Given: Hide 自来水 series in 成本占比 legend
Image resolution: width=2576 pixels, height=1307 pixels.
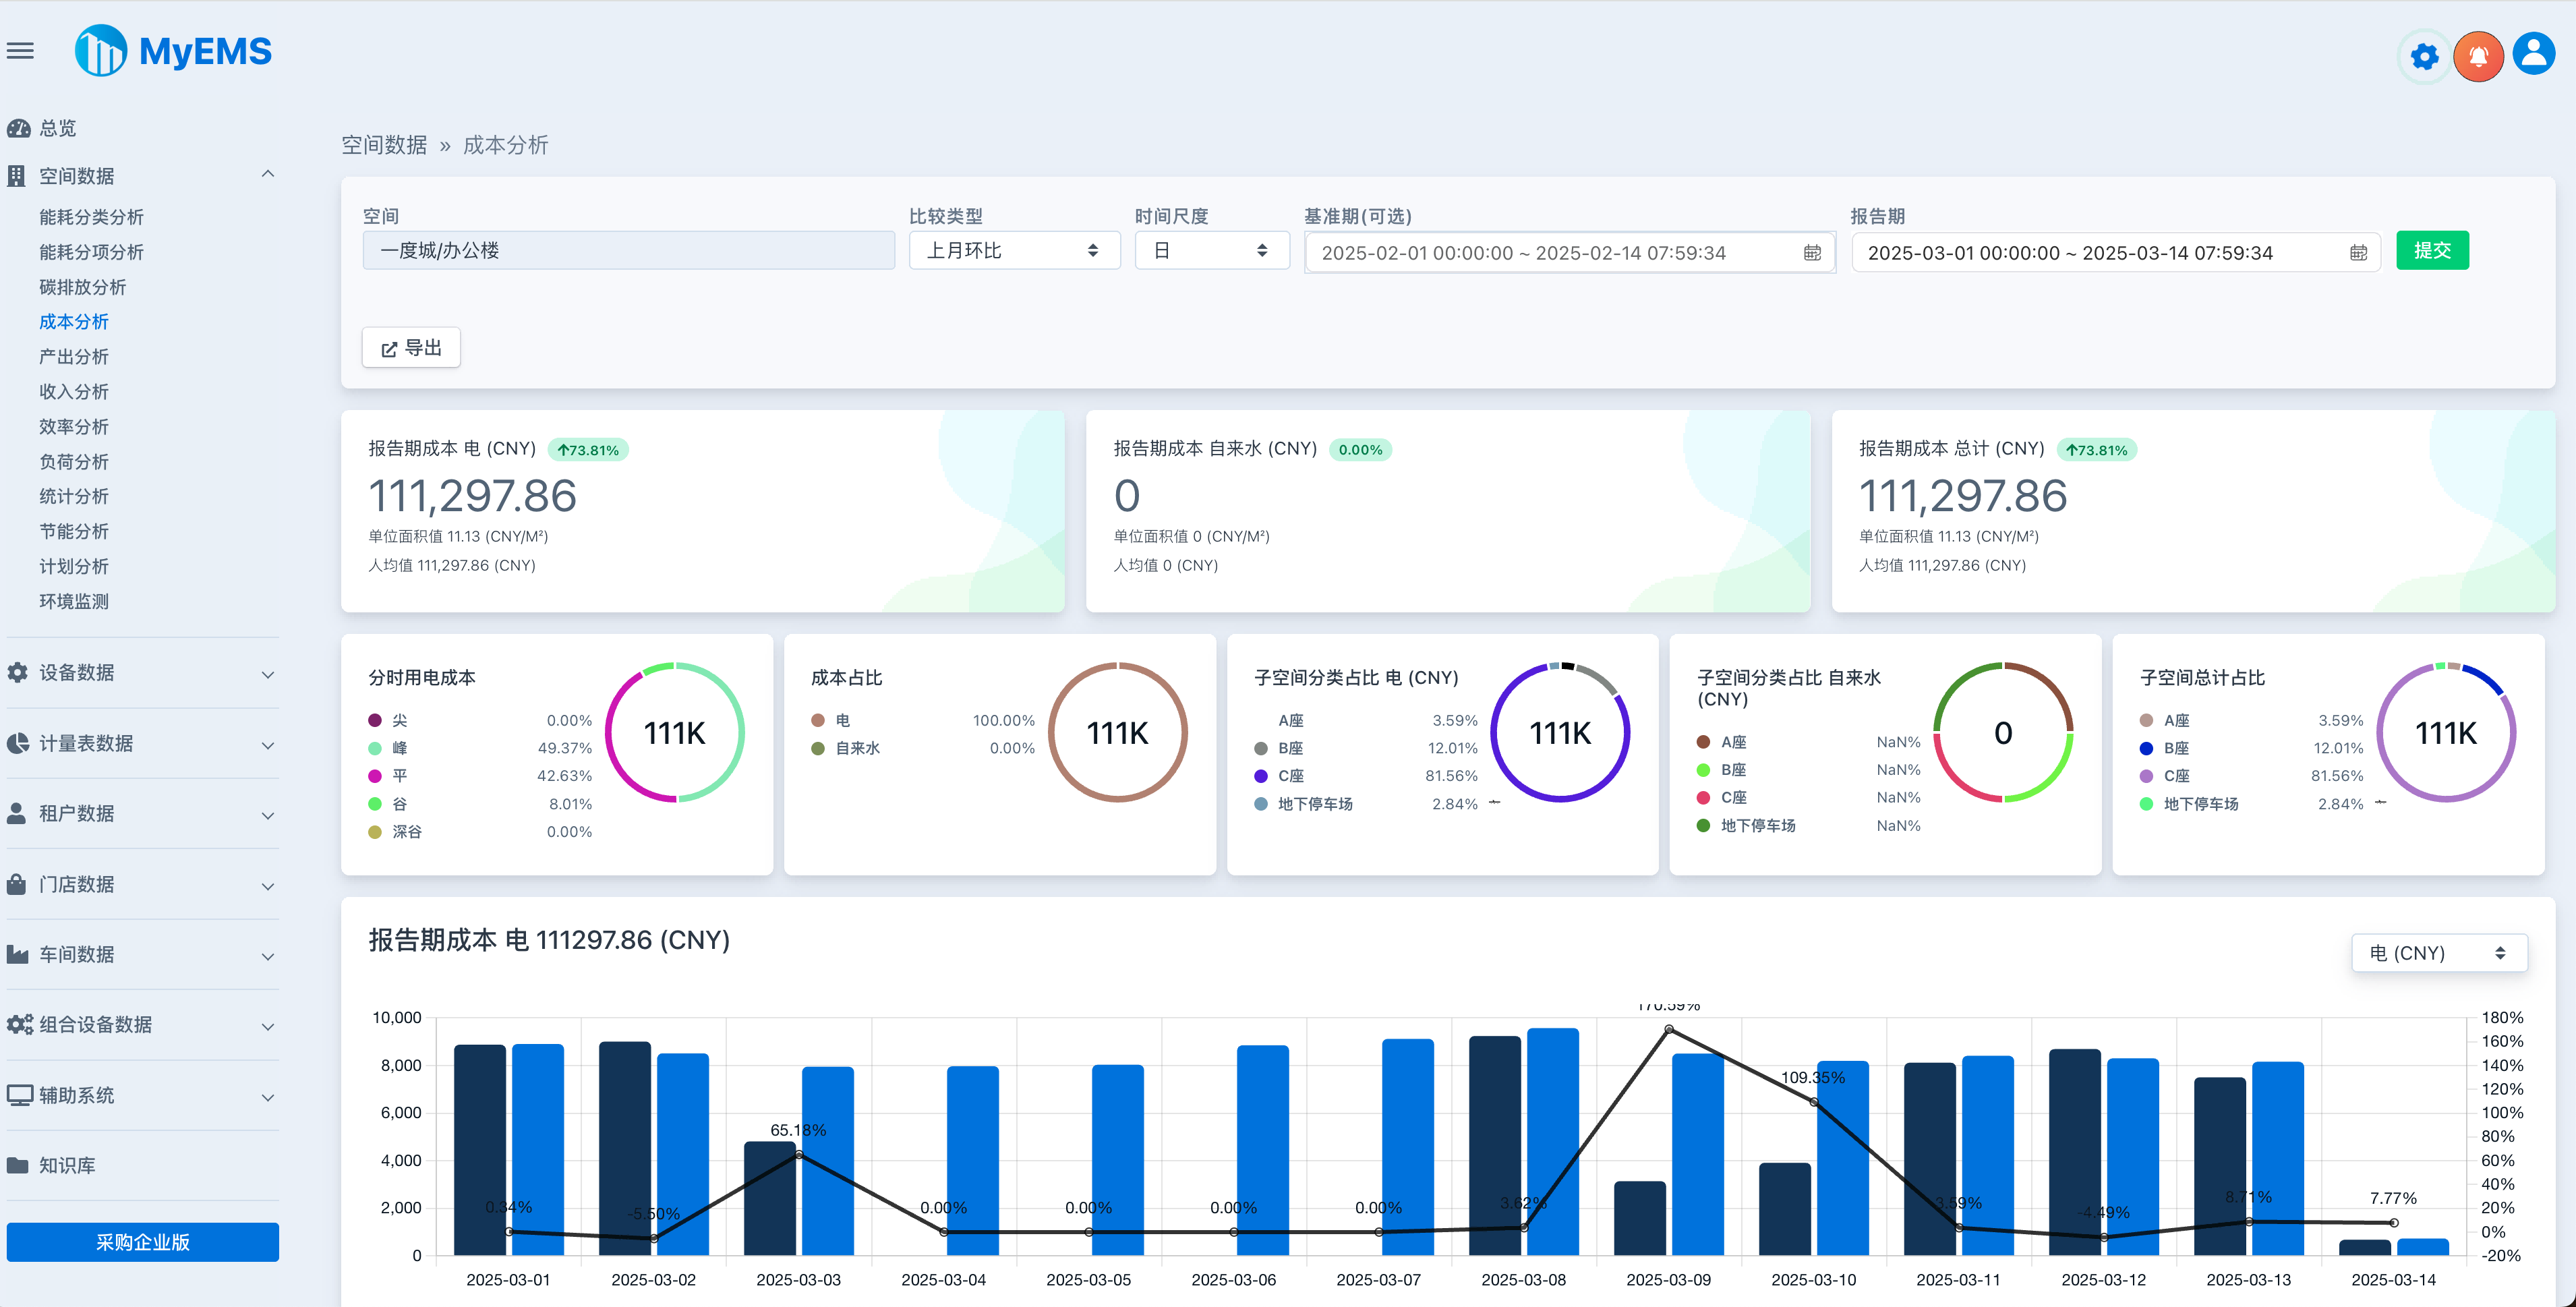Looking at the screenshot, I should pyautogui.click(x=854, y=747).
